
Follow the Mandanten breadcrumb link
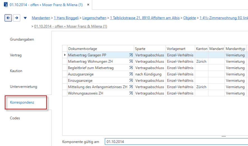click(x=41, y=18)
